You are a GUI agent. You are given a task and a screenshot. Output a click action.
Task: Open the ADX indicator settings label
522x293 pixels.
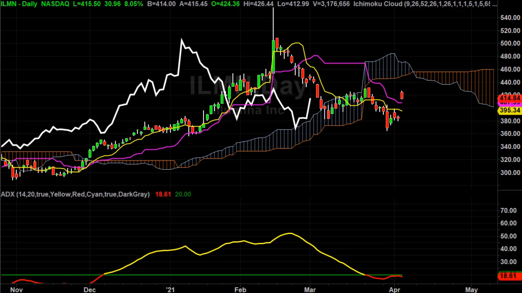point(75,194)
